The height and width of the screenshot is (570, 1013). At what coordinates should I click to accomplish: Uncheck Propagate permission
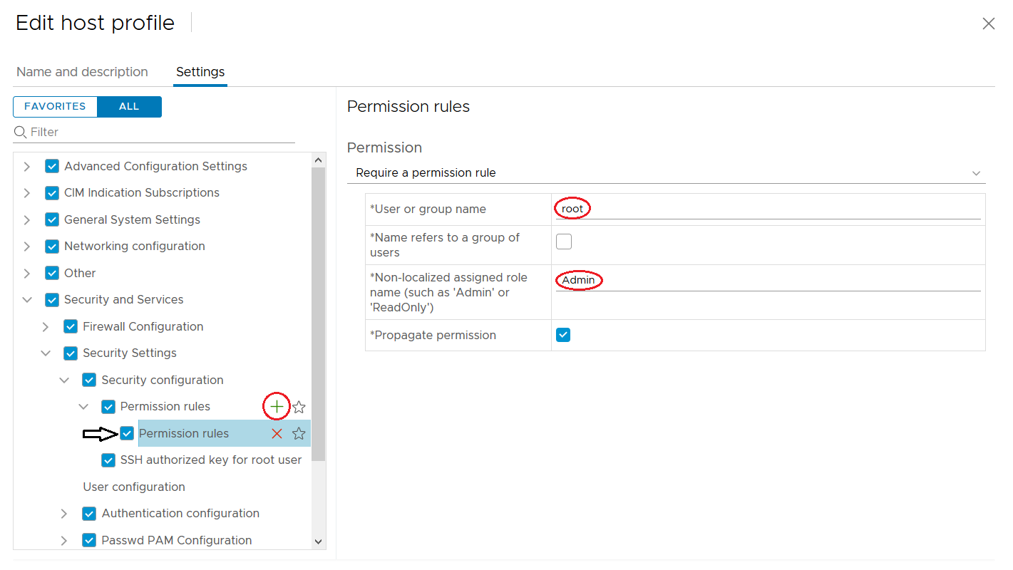[563, 335]
